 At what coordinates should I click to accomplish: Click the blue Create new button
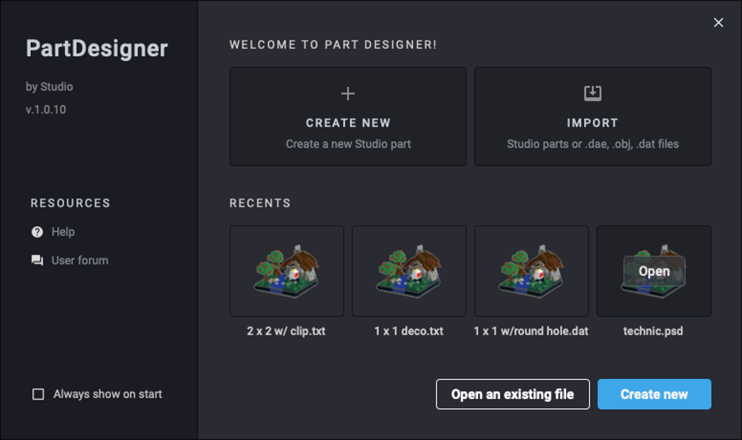point(654,394)
